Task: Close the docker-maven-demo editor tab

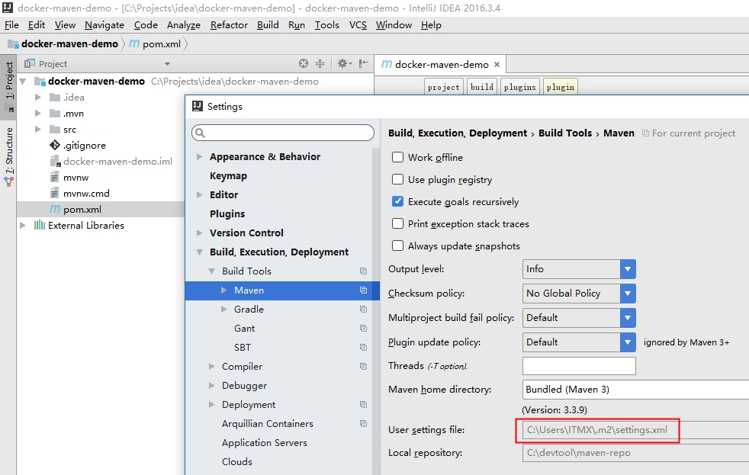Action: tap(497, 65)
